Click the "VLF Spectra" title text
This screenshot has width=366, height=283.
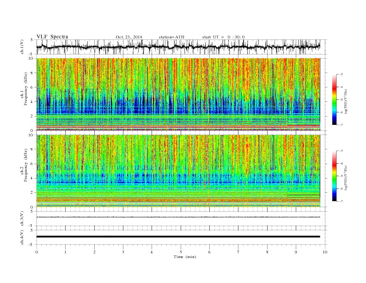(52, 37)
